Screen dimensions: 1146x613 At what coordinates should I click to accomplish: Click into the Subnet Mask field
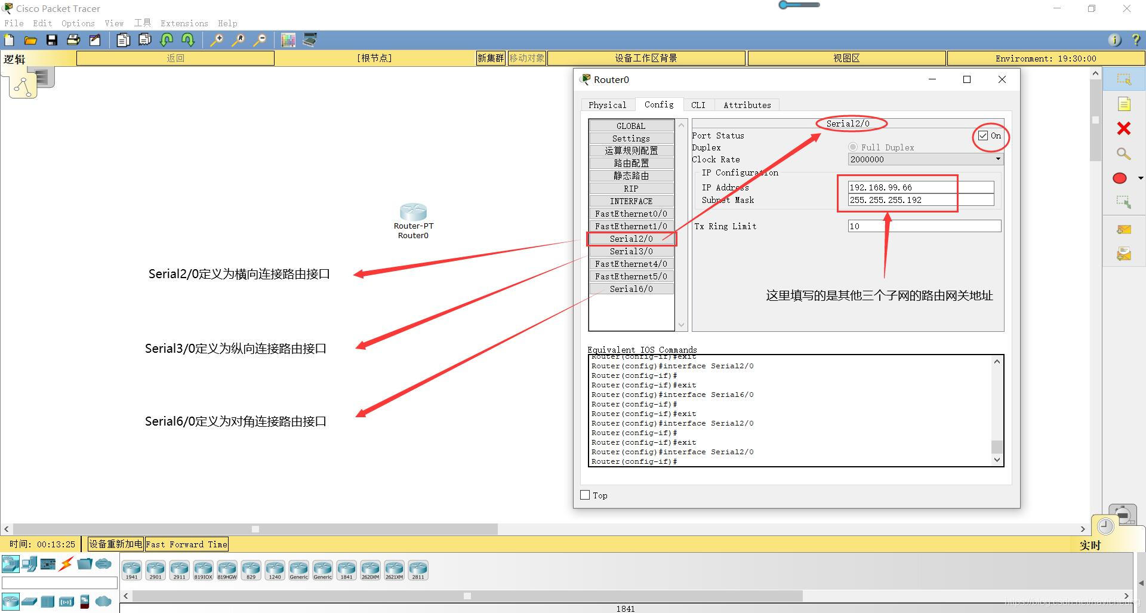921,200
